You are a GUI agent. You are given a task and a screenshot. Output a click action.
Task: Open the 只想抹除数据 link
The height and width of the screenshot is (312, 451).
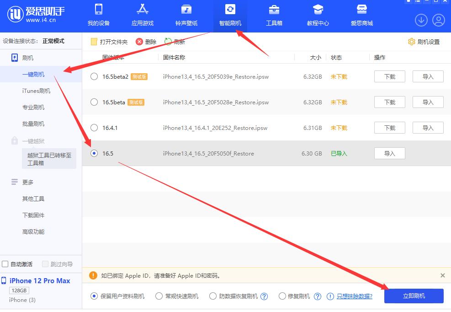tap(355, 296)
